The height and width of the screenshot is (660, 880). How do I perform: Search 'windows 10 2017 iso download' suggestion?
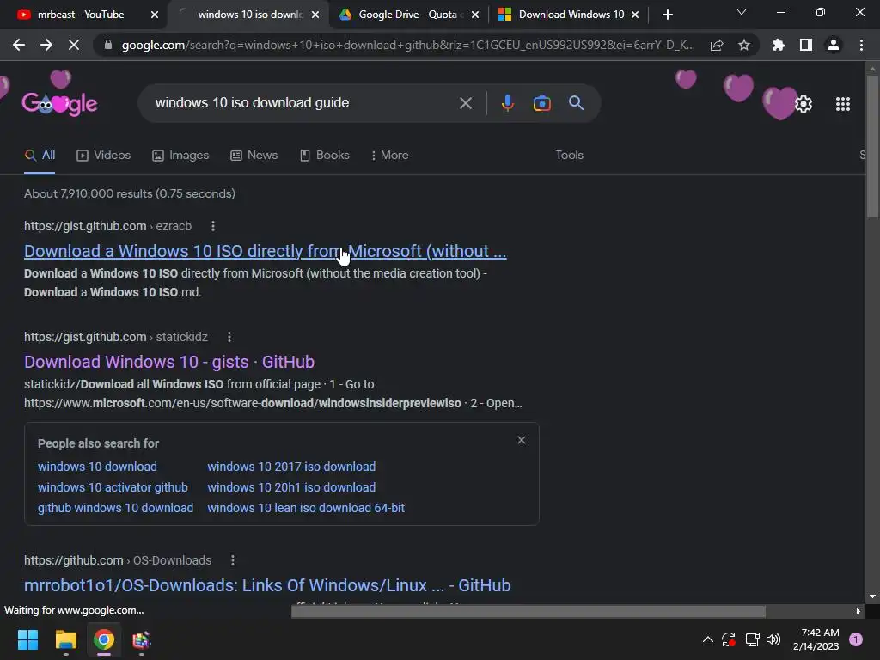coord(291,467)
